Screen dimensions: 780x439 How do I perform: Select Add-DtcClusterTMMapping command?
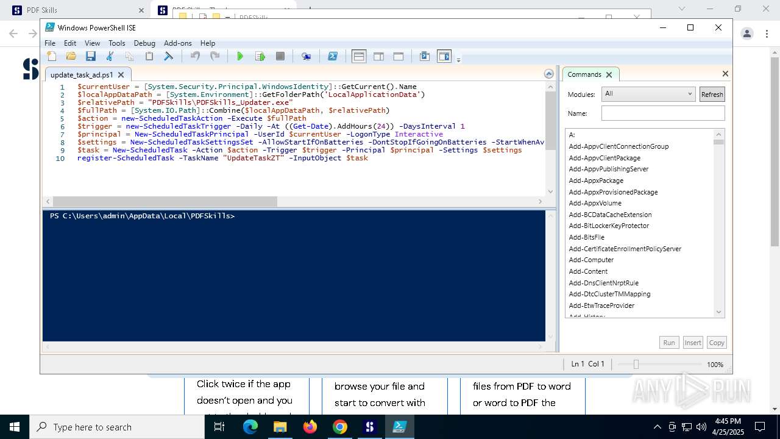coord(609,294)
